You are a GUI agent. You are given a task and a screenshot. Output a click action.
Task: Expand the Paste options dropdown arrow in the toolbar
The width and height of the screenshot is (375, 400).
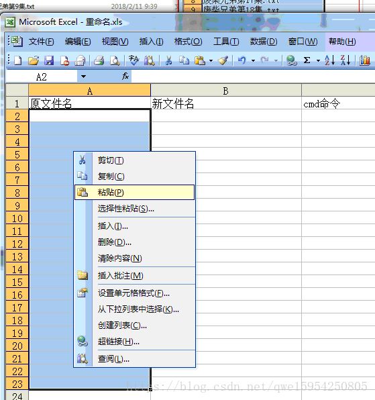211,61
